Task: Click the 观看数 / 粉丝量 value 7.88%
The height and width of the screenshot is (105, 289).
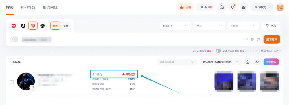Action: tap(132, 79)
